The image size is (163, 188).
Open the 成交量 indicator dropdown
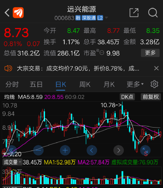[12, 162]
